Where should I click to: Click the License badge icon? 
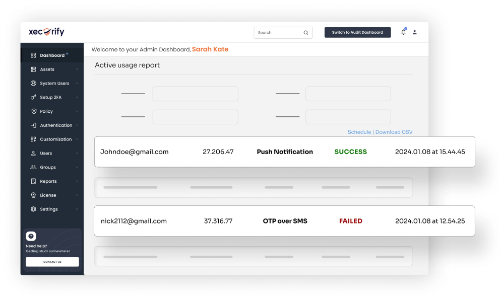[33, 195]
